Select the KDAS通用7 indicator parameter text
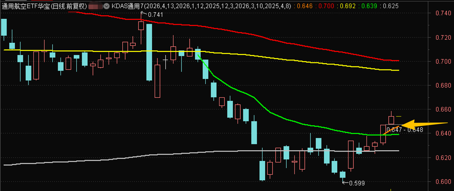This screenshot has height=191, width=454. tap(201, 6)
